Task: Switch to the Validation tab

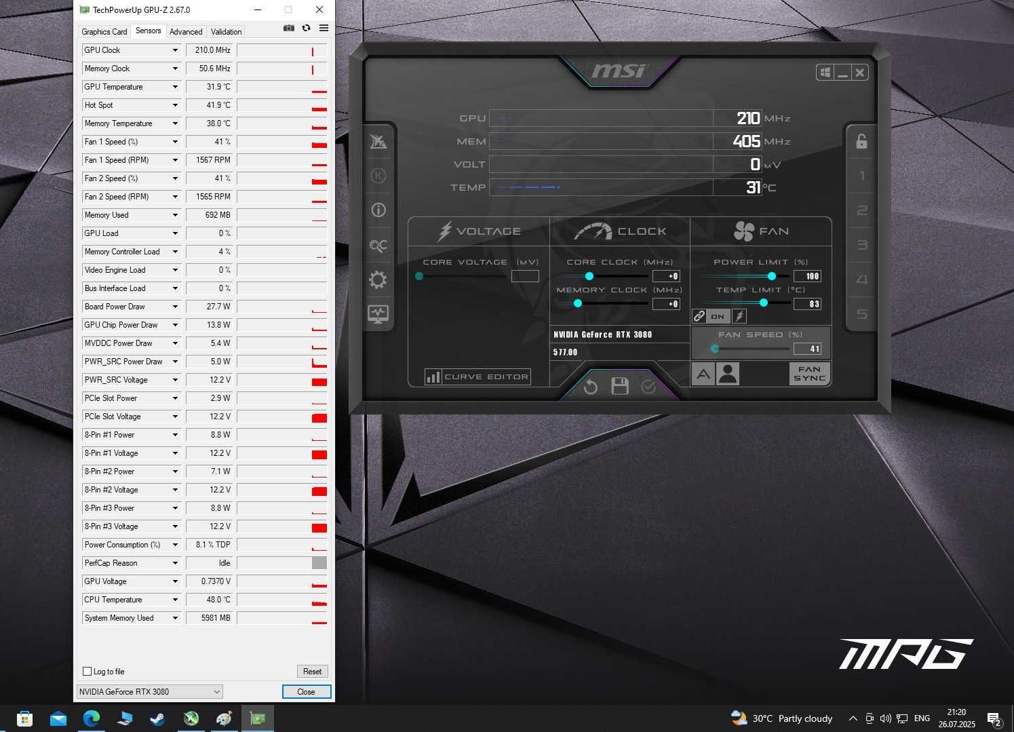Action: [x=226, y=32]
